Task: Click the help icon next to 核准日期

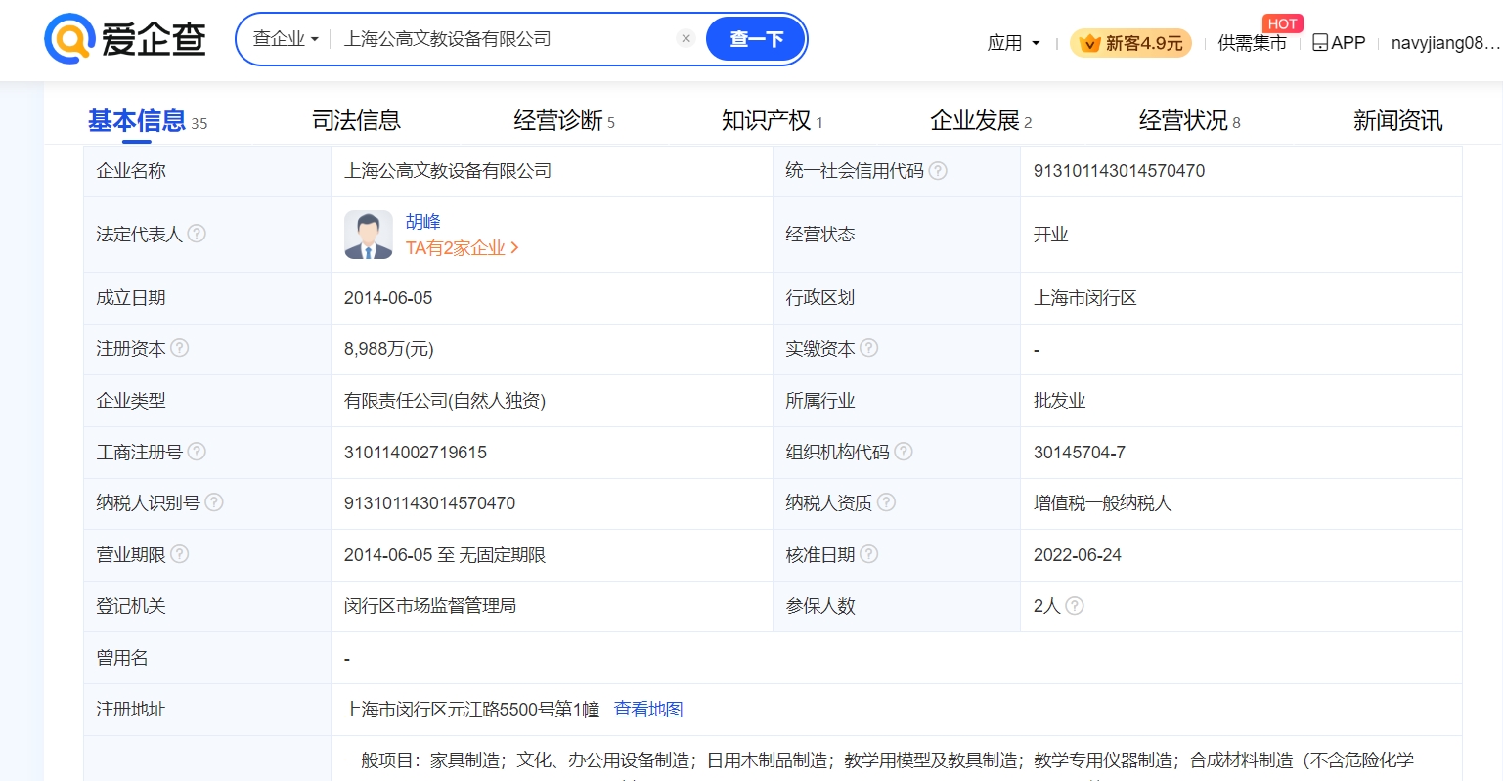Action: coord(868,554)
